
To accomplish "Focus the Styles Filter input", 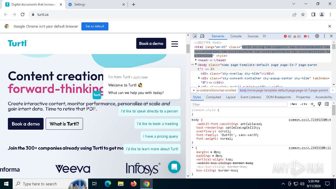I will click(x=239, y=104).
